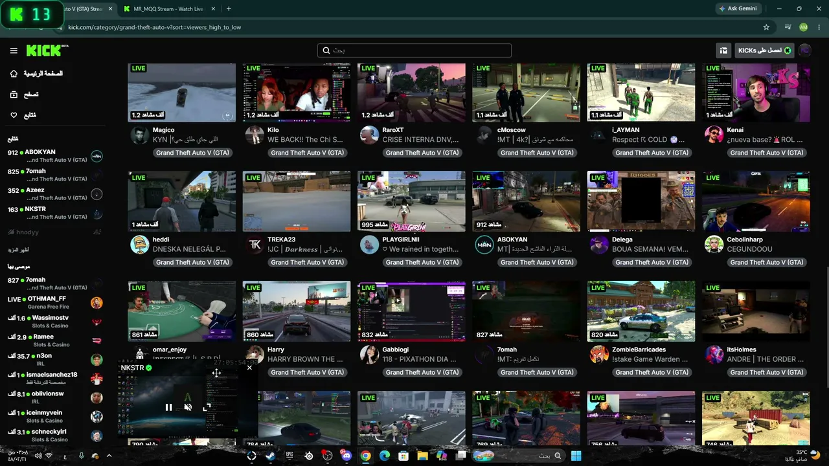Open File Explorer from the taskbar
The image size is (829, 466).
tap(423, 456)
